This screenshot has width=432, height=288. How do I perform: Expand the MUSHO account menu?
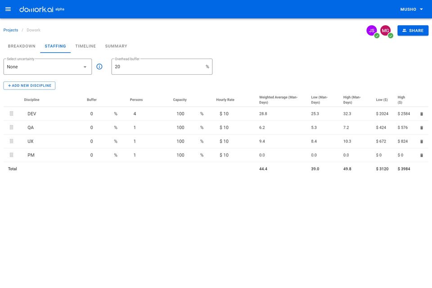click(x=411, y=9)
